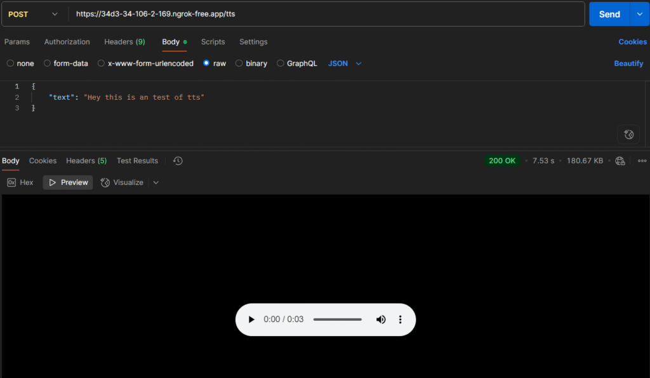Open audio player three-dot options menu
650x378 pixels.
coord(400,320)
